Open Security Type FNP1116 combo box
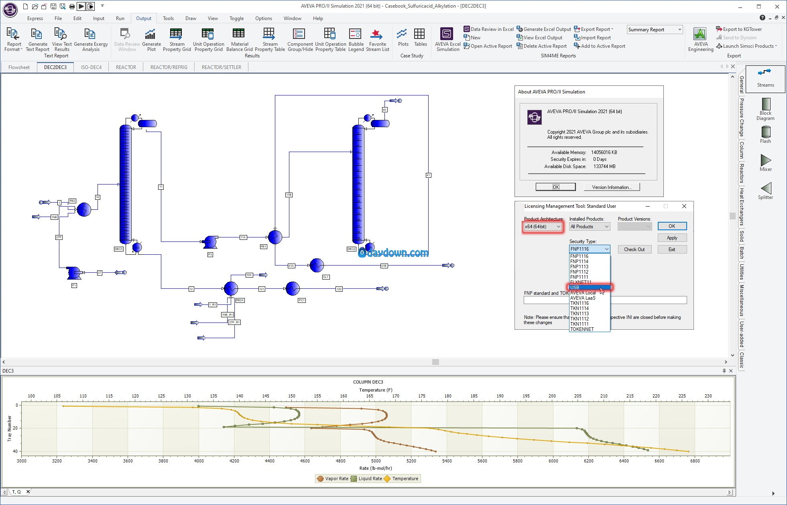 590,249
